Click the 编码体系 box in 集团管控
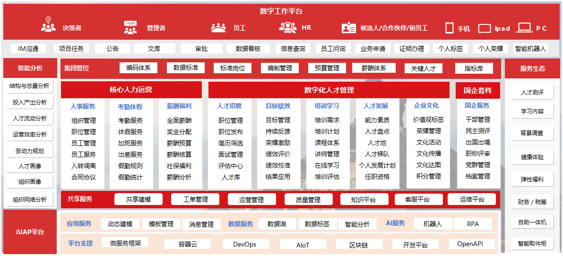 click(x=138, y=68)
